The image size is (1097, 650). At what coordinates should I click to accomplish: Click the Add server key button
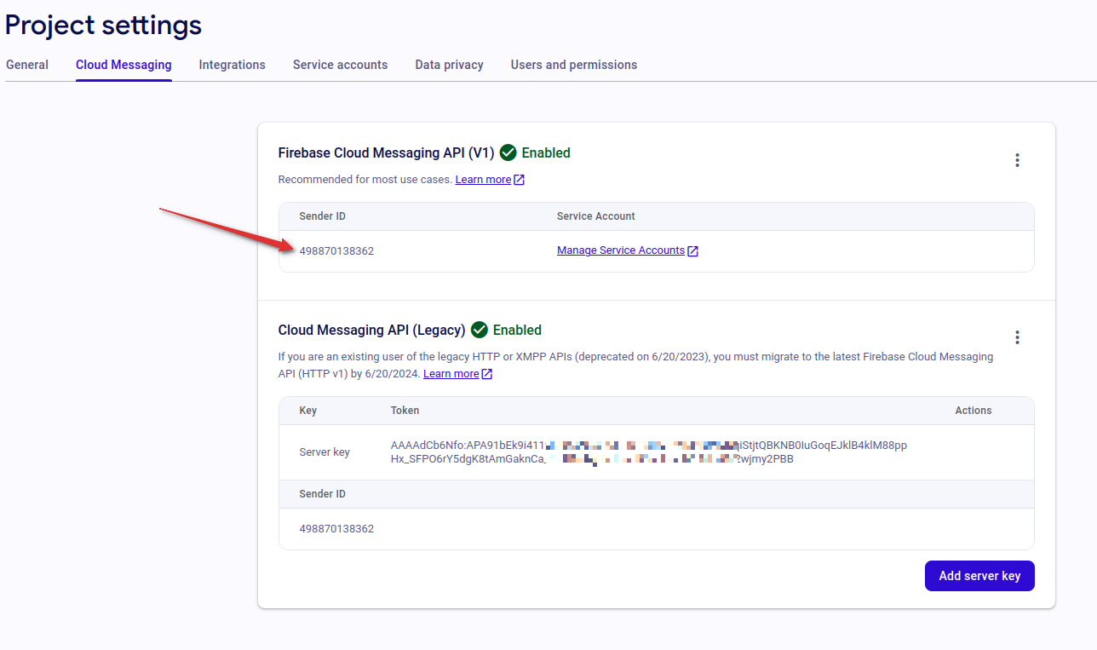(979, 576)
